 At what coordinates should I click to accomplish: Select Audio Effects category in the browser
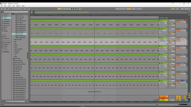point(7,22)
